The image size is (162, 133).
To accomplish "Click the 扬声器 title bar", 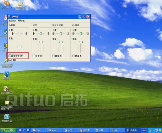I will pos(43,17).
